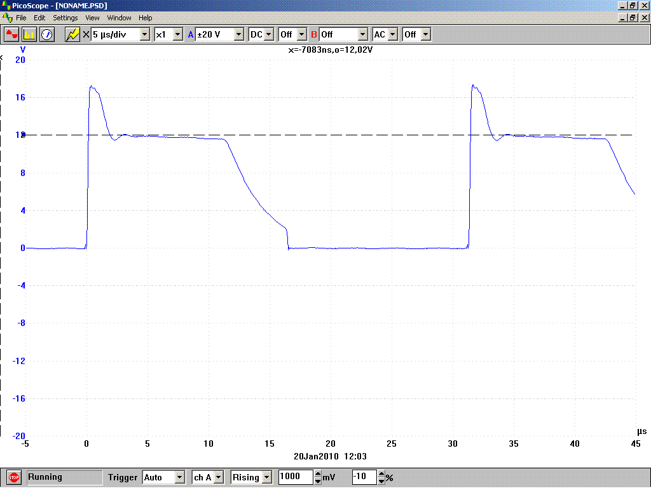Expand the Off dropdown after DC coupling
The width and height of the screenshot is (651, 488).
click(x=302, y=34)
